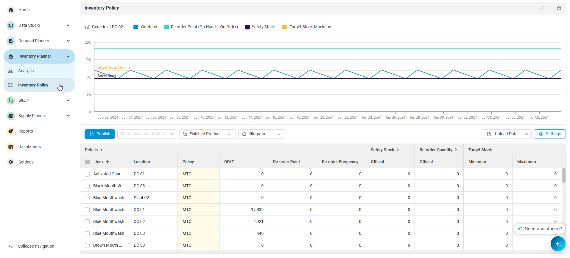This screenshot has height=258, width=570.
Task: Click the DDLT value 449
Action: click(x=260, y=233)
